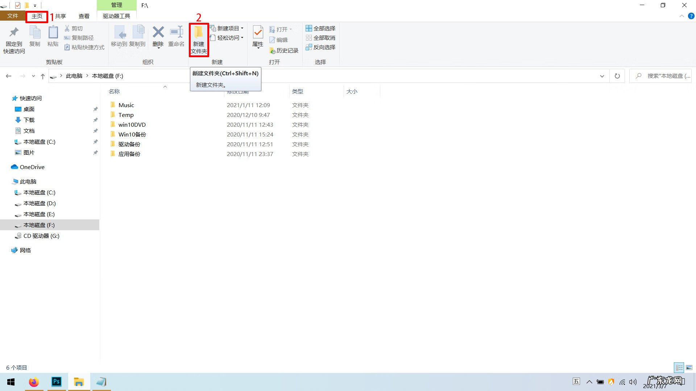Open Photoshop from the taskbar

57,382
